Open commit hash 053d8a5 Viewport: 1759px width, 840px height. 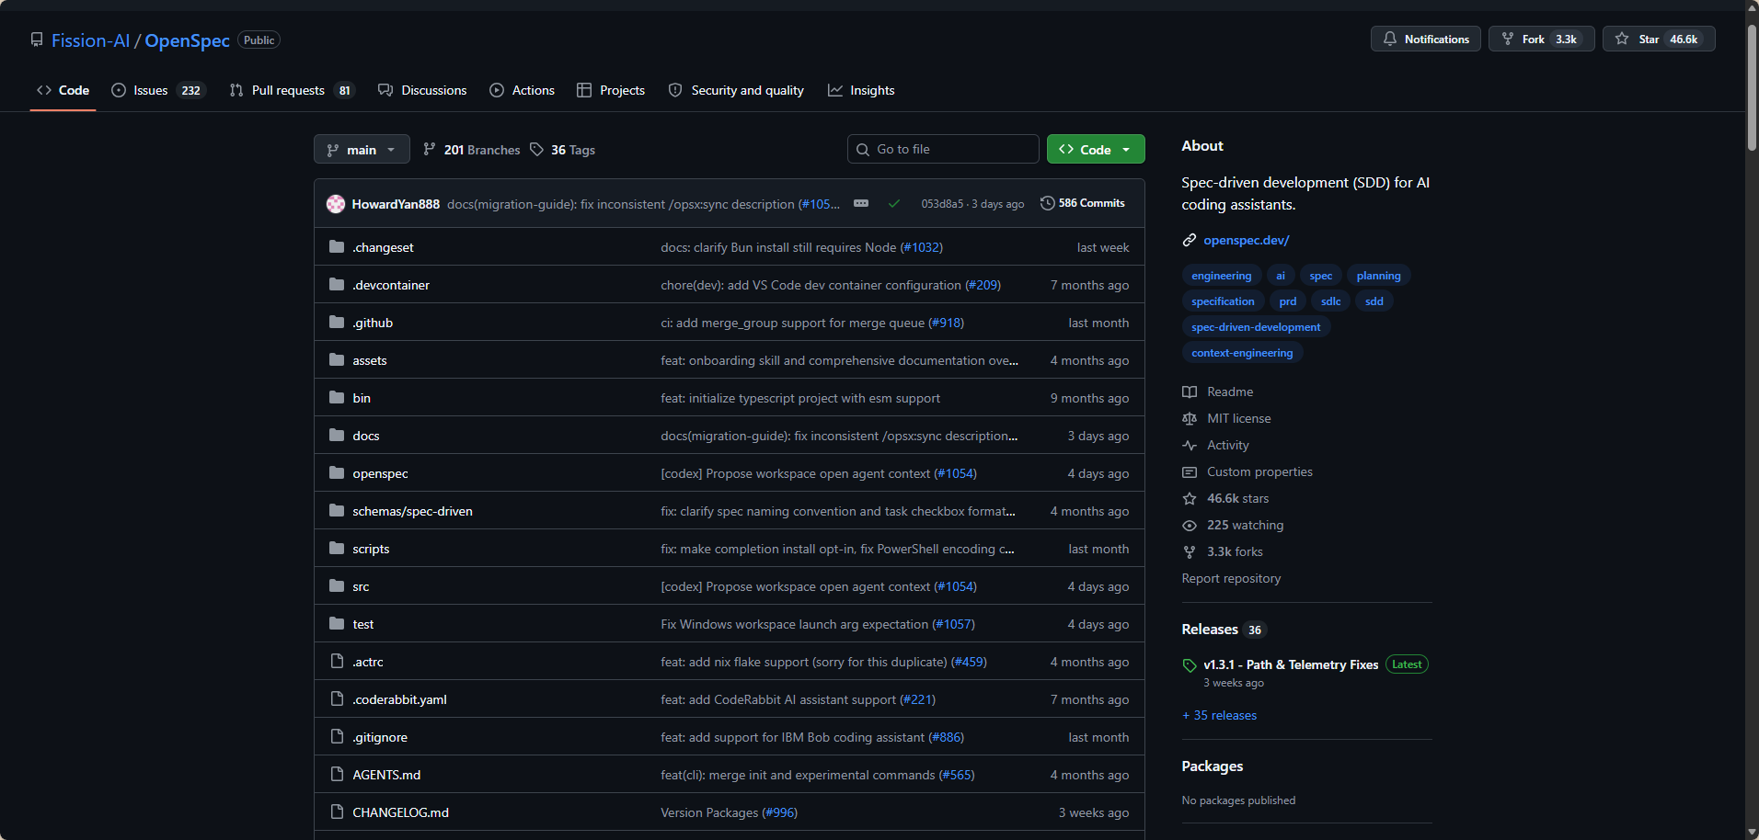[x=942, y=204]
